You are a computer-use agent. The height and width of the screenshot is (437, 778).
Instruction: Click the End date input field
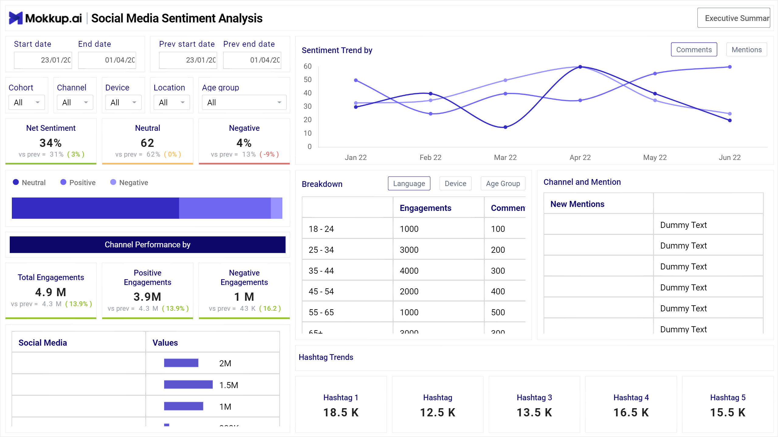point(107,60)
